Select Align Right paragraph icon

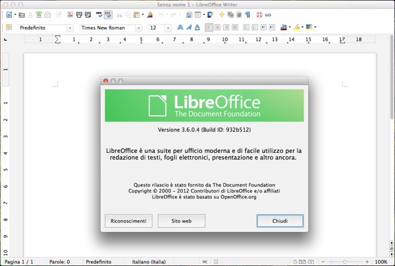coord(226,27)
